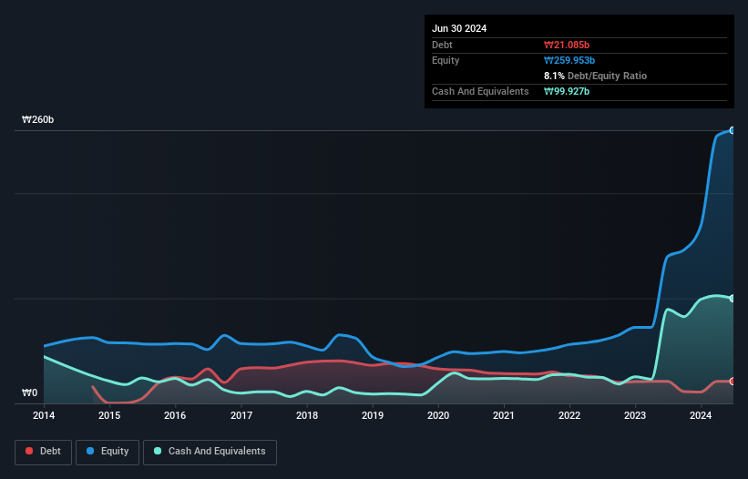
Task: Select the Cash And Equivalents end data point marker
Action: [733, 299]
